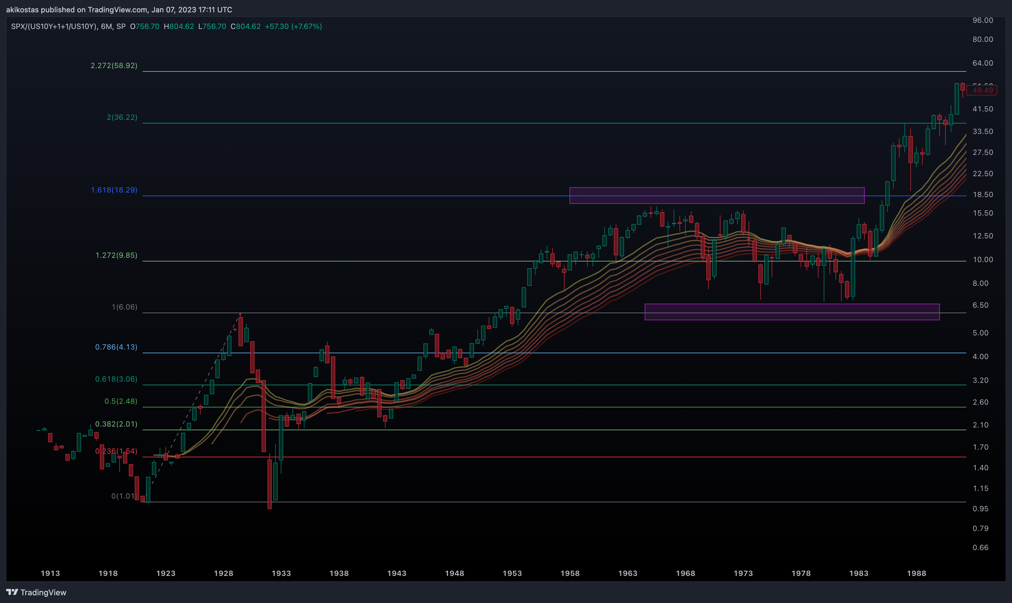1012x603 pixels.
Task: Click the upper purple rectangle near 18.50
Action: click(717, 196)
